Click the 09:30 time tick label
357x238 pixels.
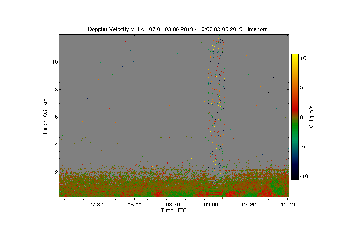[250, 204]
